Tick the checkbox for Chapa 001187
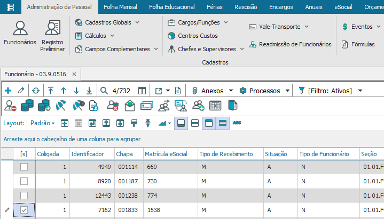The width and height of the screenshot is (384, 219). click(23, 182)
